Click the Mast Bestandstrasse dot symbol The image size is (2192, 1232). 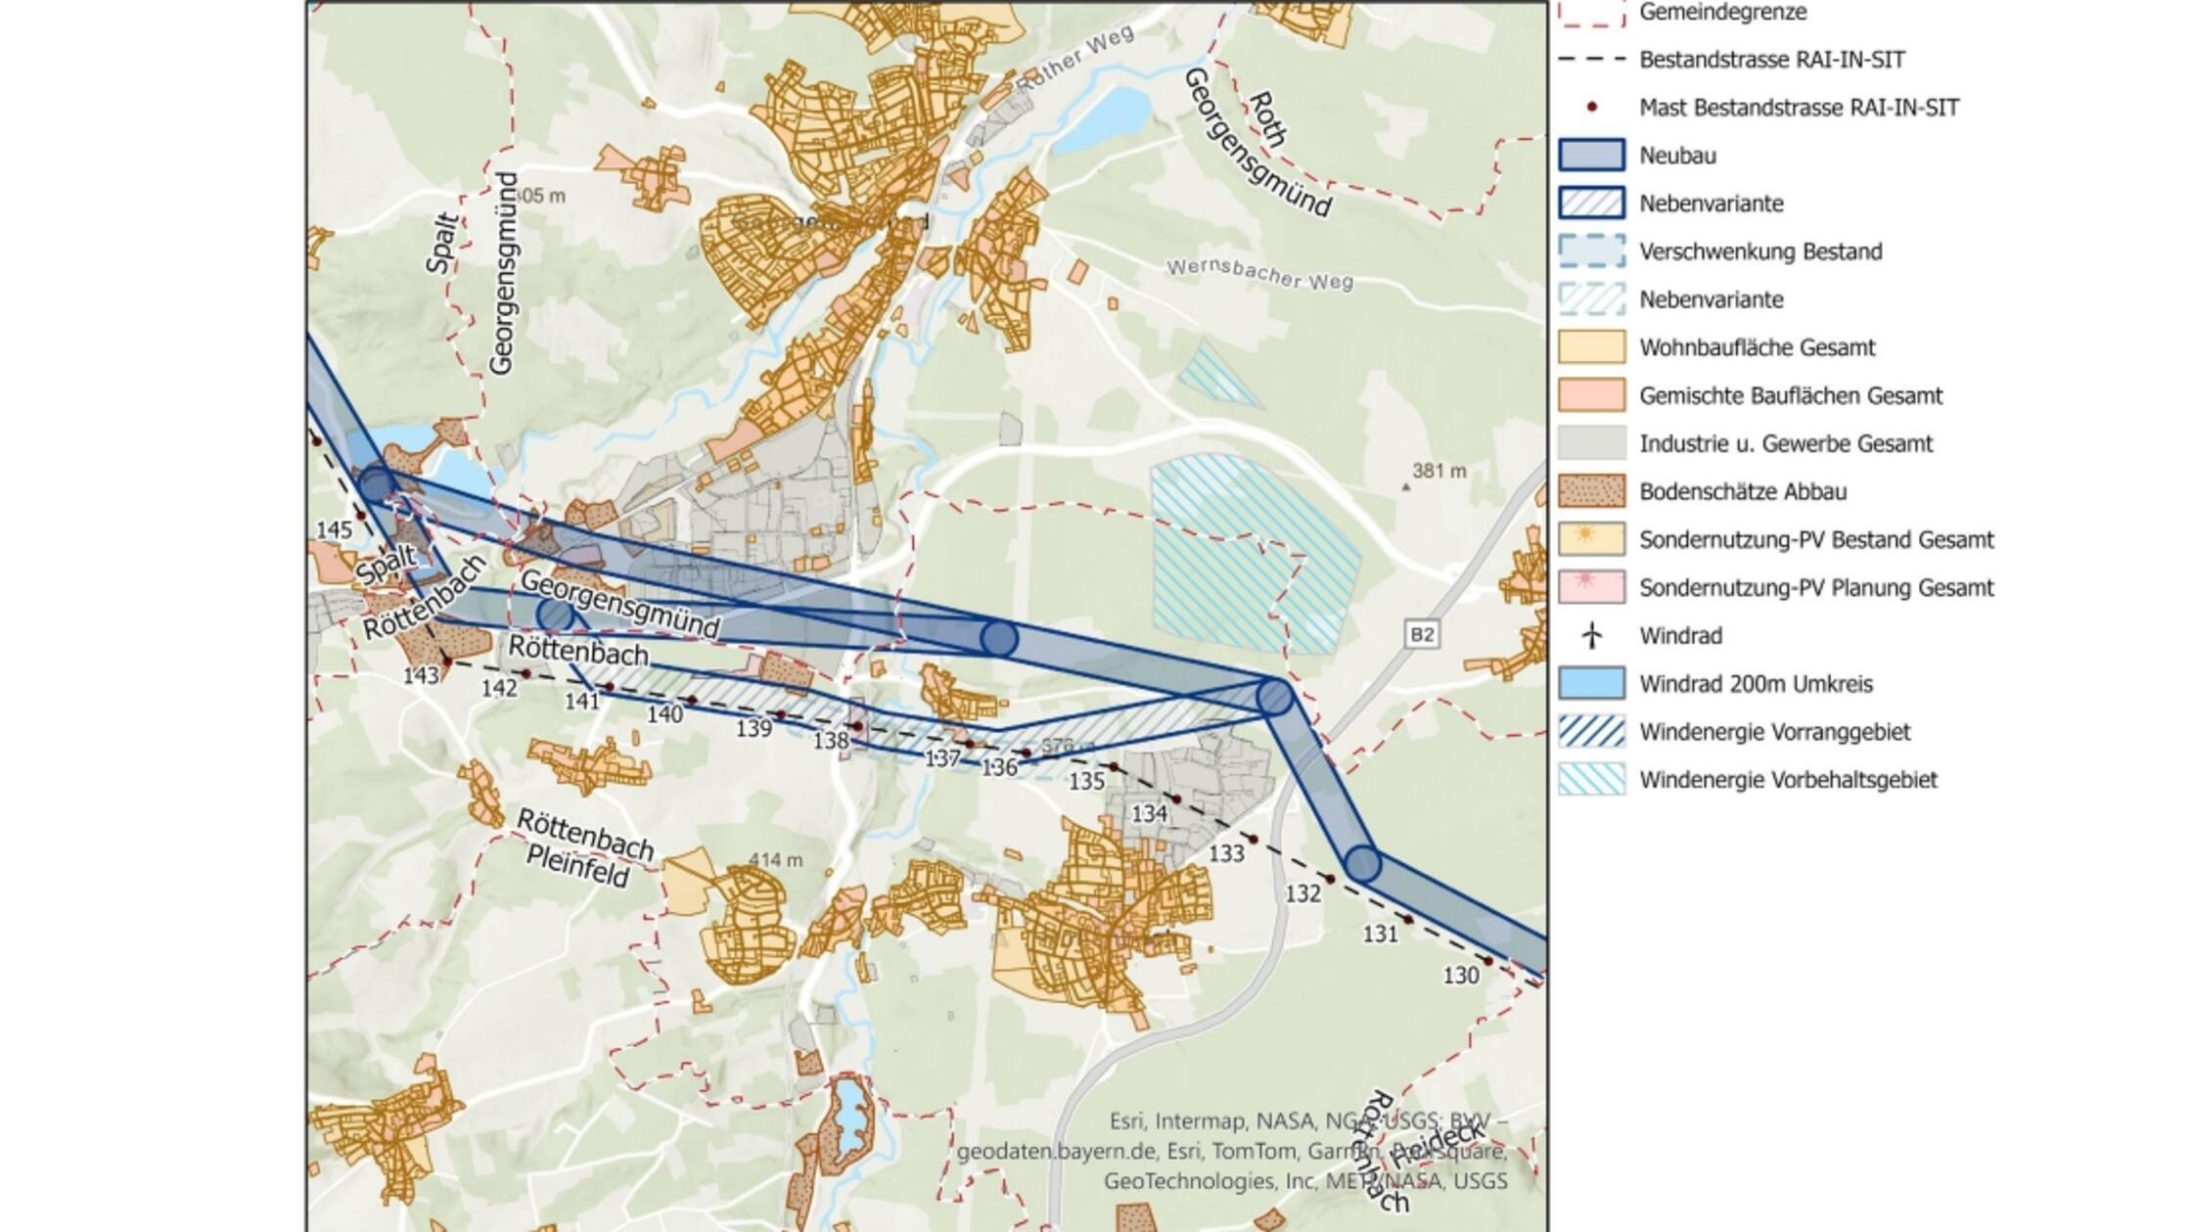(1592, 107)
